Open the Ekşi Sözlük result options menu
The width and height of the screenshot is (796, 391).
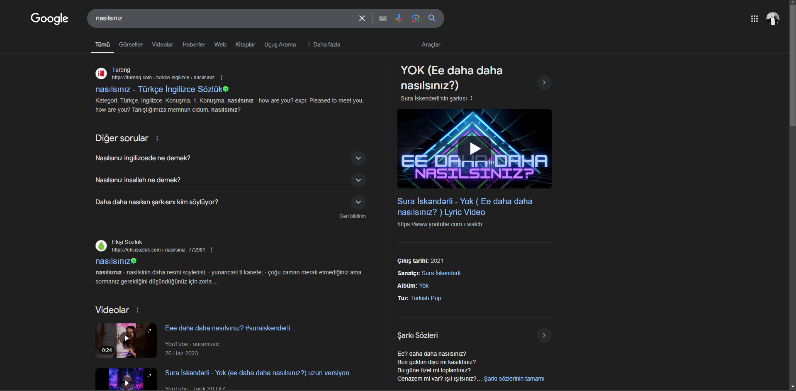(212, 250)
